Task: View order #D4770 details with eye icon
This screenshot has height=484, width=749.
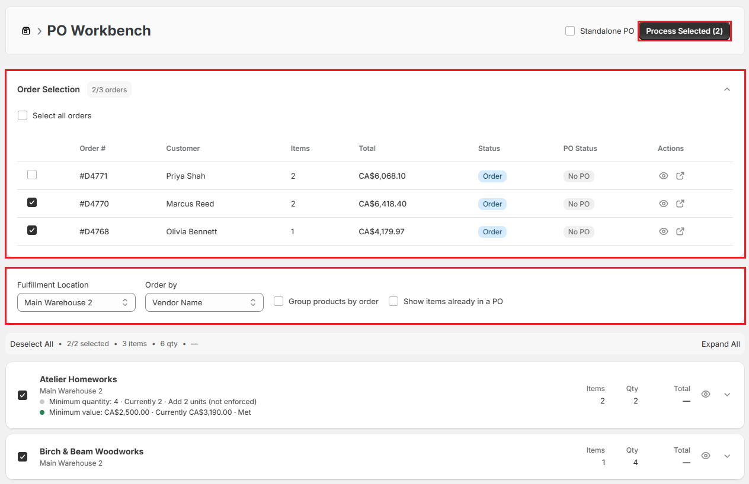Action: coord(664,204)
